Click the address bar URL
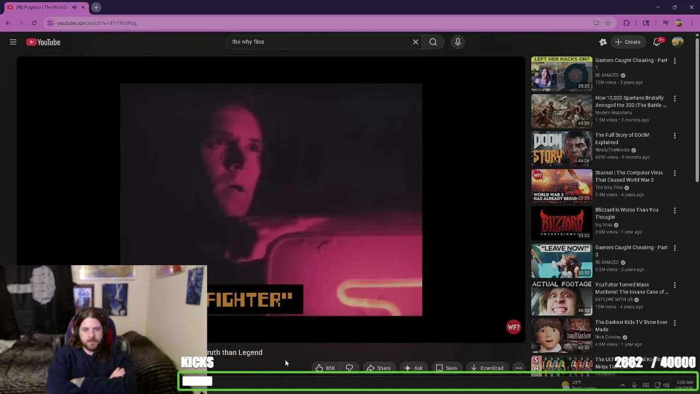This screenshot has width=700, height=394. click(x=97, y=23)
